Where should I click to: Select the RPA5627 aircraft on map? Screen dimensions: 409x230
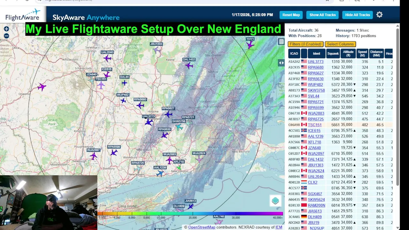(168, 114)
